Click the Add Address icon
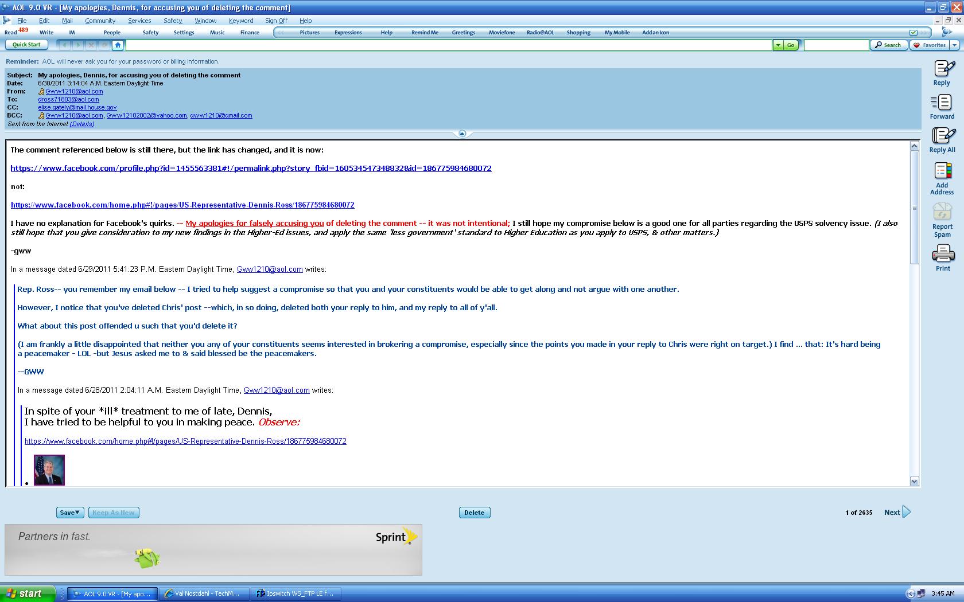Image resolution: width=964 pixels, height=602 pixels. [942, 178]
